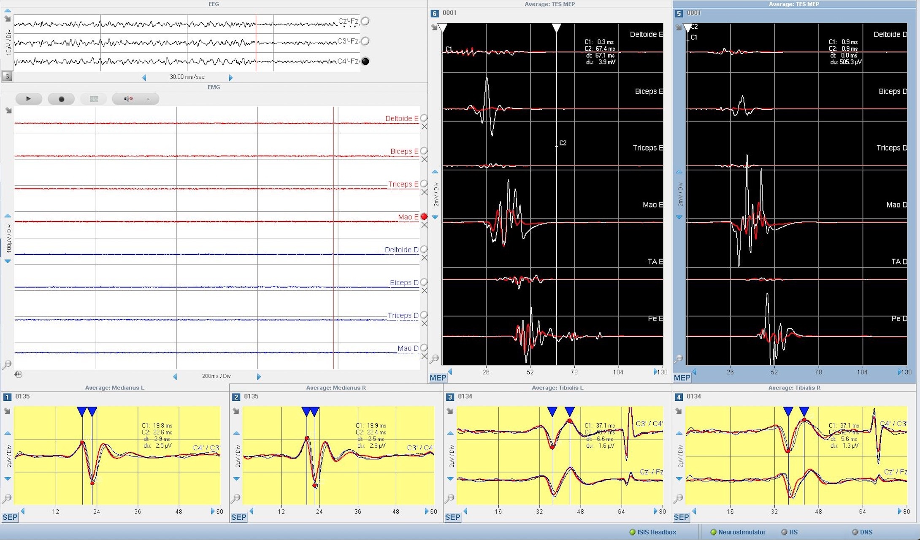Screen dimensions: 920x540
Task: Decrease EEG sweep speed with left arrow
Action: click(144, 78)
